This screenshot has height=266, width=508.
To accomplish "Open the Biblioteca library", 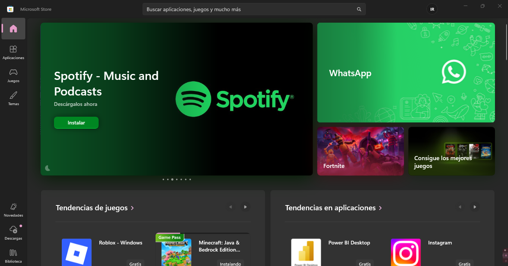I will pos(13,256).
